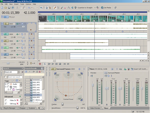Click Insert Bus icon in Mixer toolbar
Image resolution: width=150 pixels, height=113 pixels.
point(125,69)
